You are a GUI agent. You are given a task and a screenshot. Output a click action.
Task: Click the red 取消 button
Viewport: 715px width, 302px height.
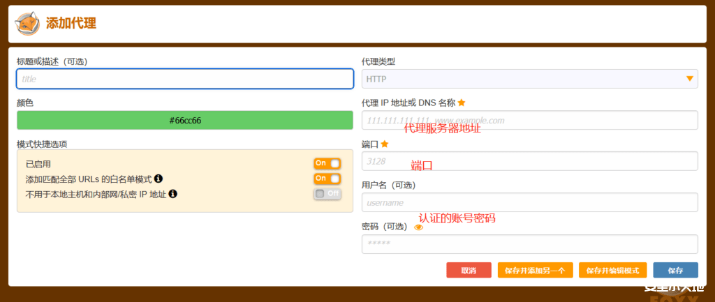pos(469,270)
